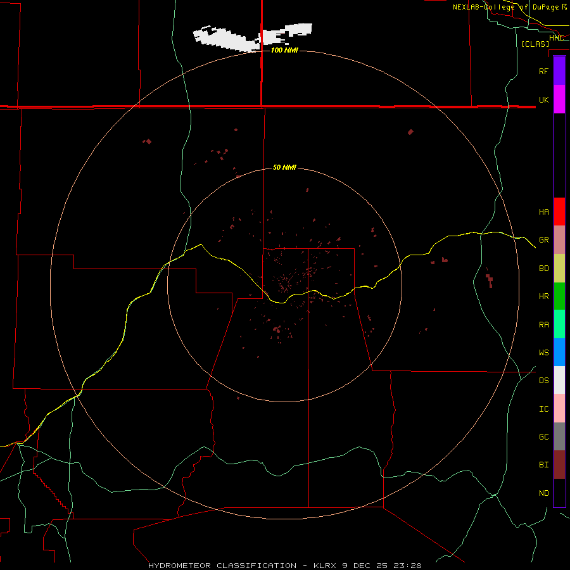
Task: Click the BI legend label
Action: (x=543, y=465)
